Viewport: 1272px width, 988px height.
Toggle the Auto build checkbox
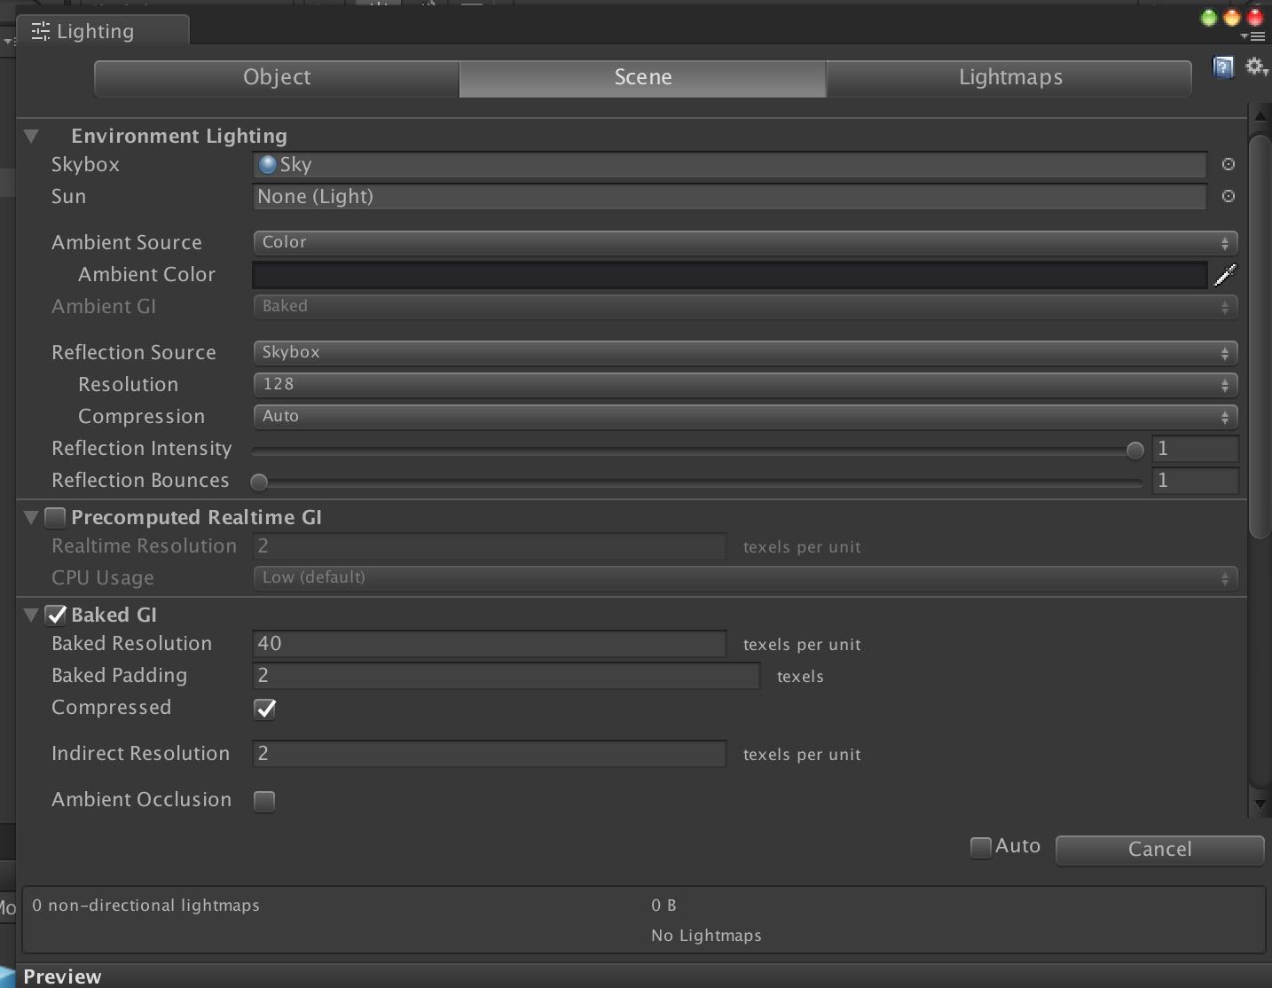tap(980, 848)
